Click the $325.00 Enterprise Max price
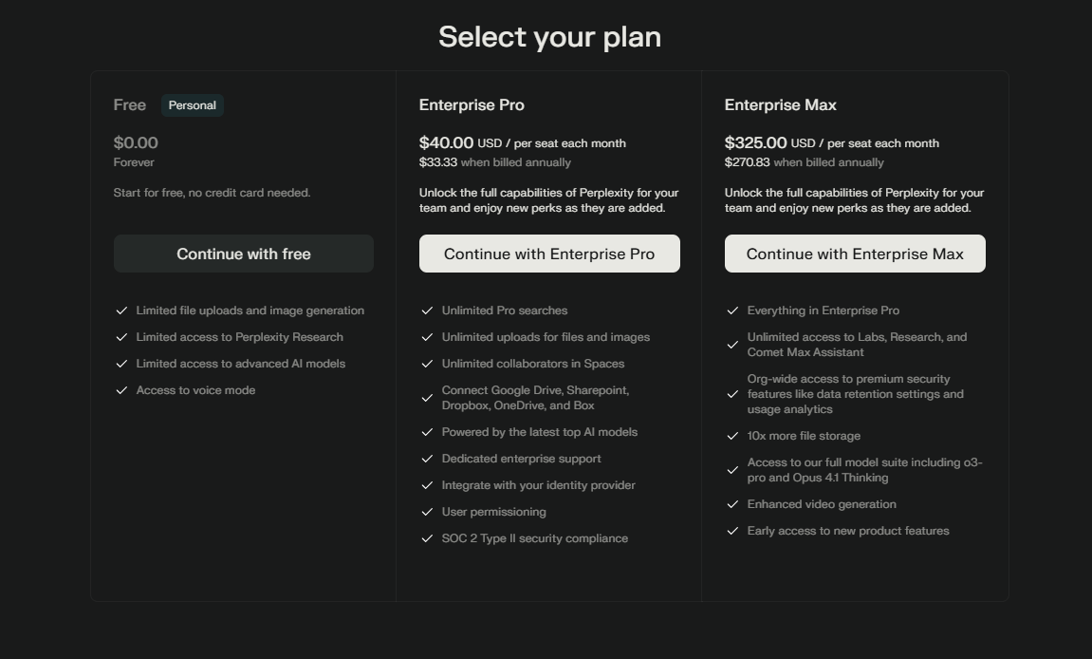This screenshot has width=1092, height=659. pyautogui.click(x=755, y=143)
